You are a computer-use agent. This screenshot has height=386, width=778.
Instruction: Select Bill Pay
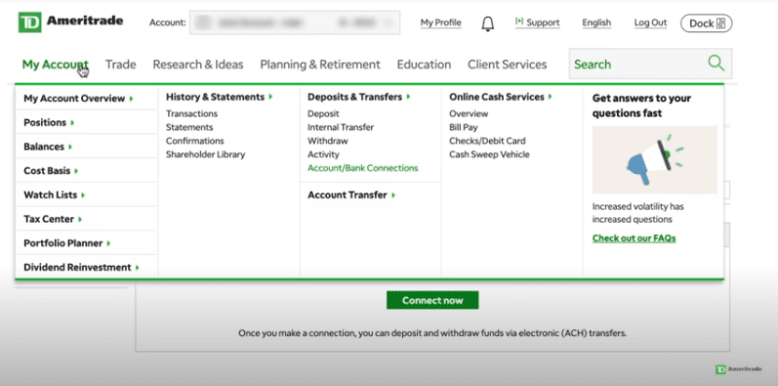[463, 127]
